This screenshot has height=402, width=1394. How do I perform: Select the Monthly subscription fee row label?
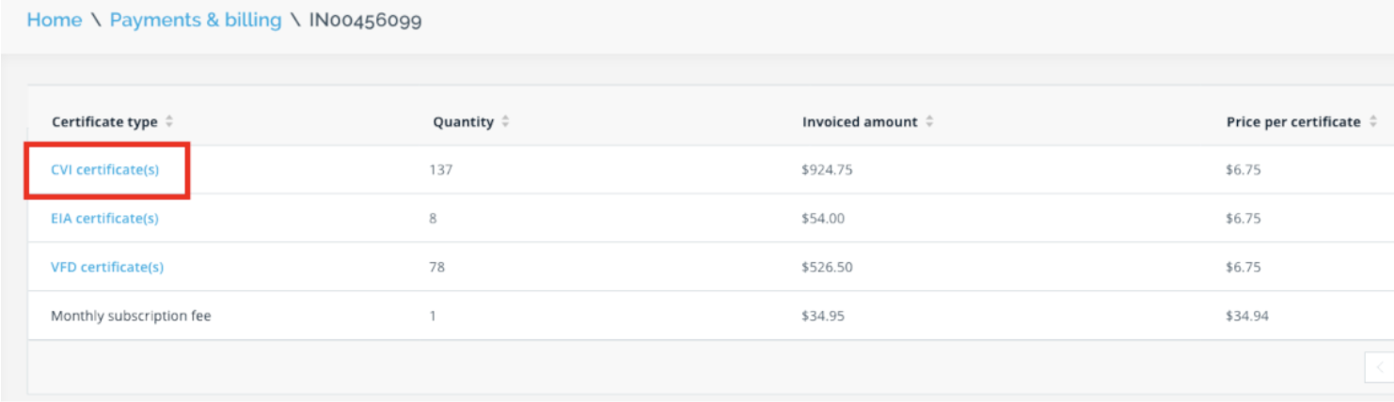(x=131, y=317)
